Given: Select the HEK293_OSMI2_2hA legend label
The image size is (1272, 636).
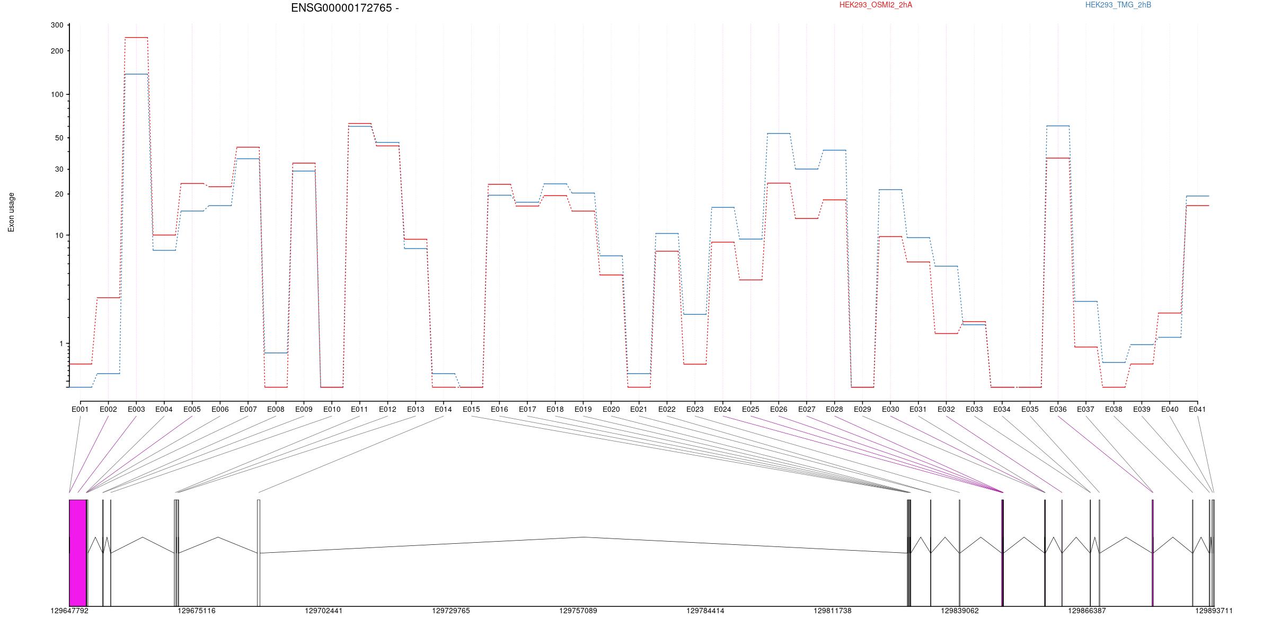Looking at the screenshot, I should pos(876,5).
